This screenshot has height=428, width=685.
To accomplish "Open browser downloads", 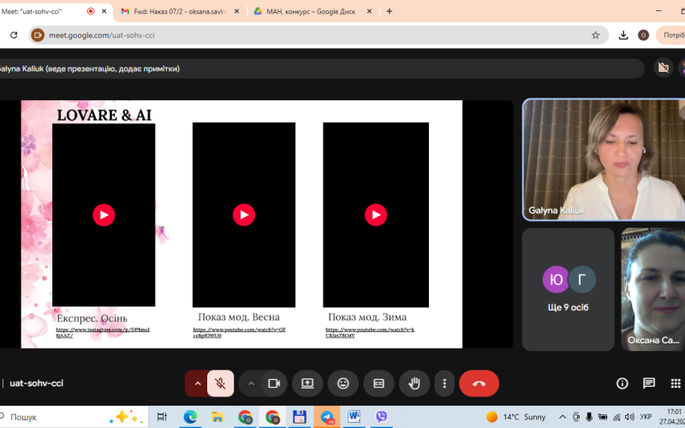I will pyautogui.click(x=623, y=35).
